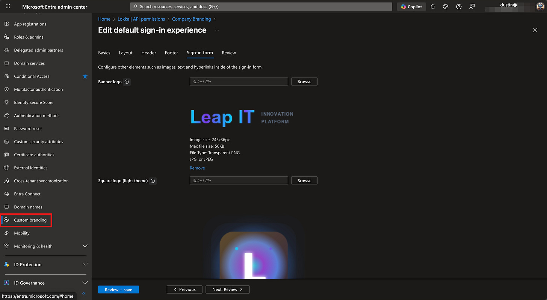547x300 pixels.
Task: Open the settings gear icon
Action: click(446, 7)
